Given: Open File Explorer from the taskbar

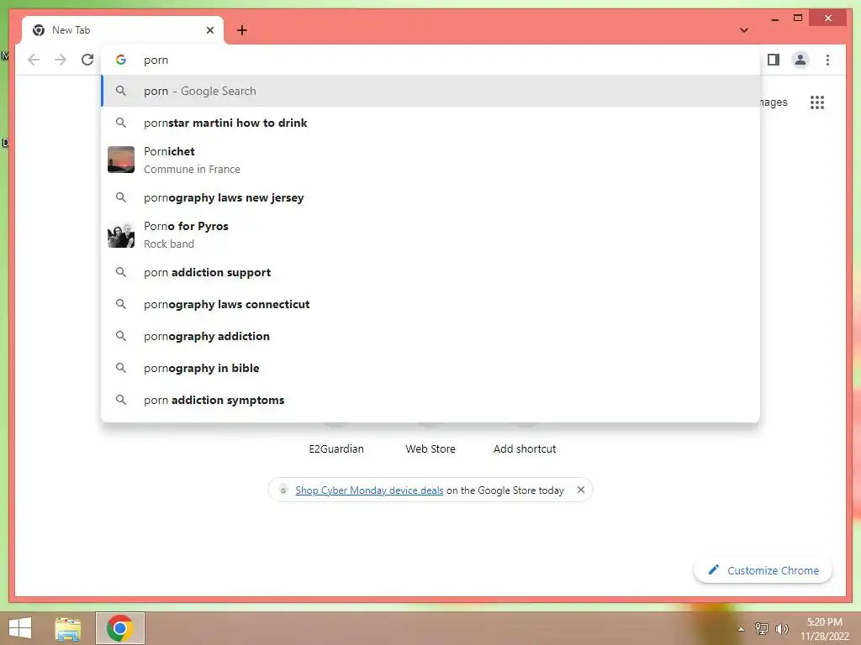Looking at the screenshot, I should (x=67, y=628).
